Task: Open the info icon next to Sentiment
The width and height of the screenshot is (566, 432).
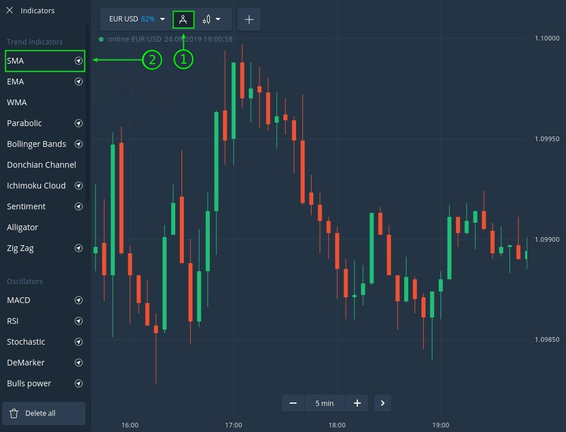Action: pos(79,206)
